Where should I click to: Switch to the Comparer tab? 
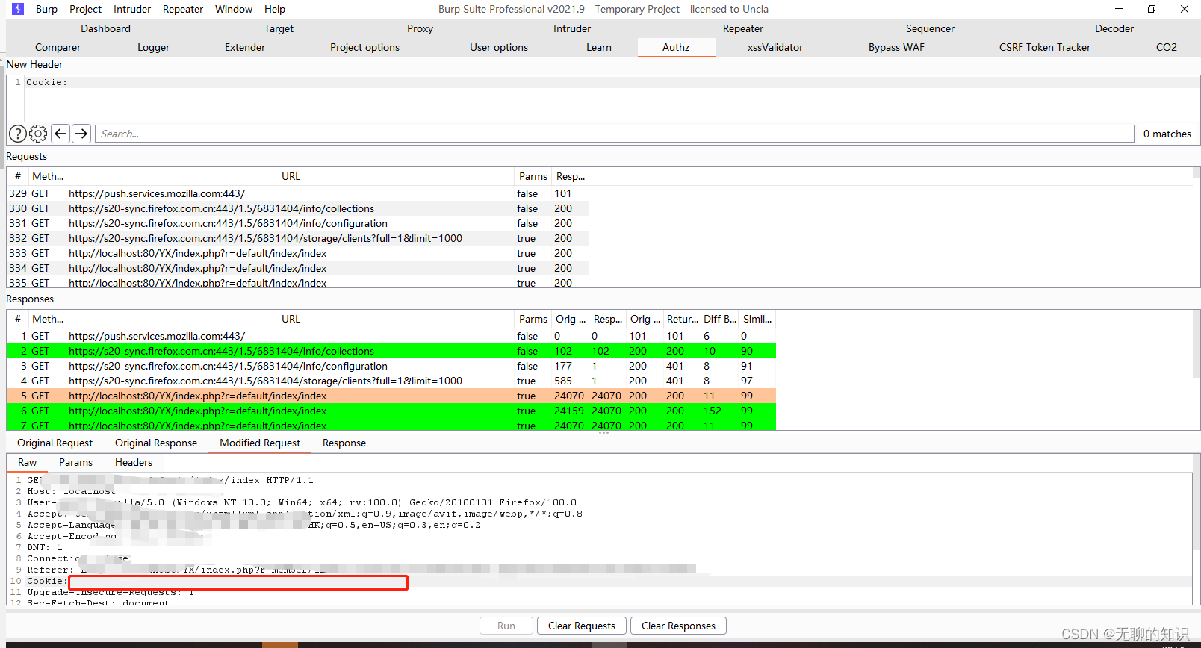[x=58, y=47]
